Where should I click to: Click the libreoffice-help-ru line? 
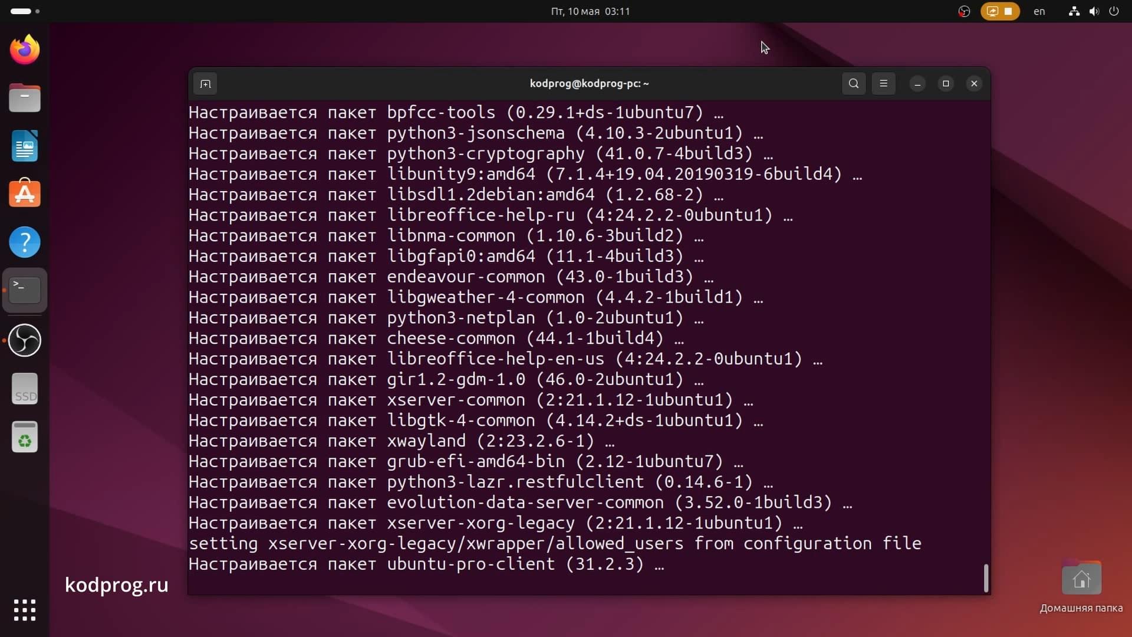click(491, 215)
